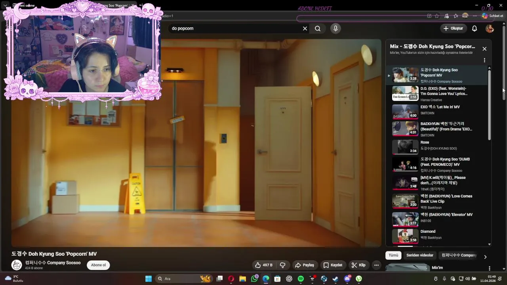Click the tray volume speaker icon
This screenshot has width=507, height=285.
[467, 279]
